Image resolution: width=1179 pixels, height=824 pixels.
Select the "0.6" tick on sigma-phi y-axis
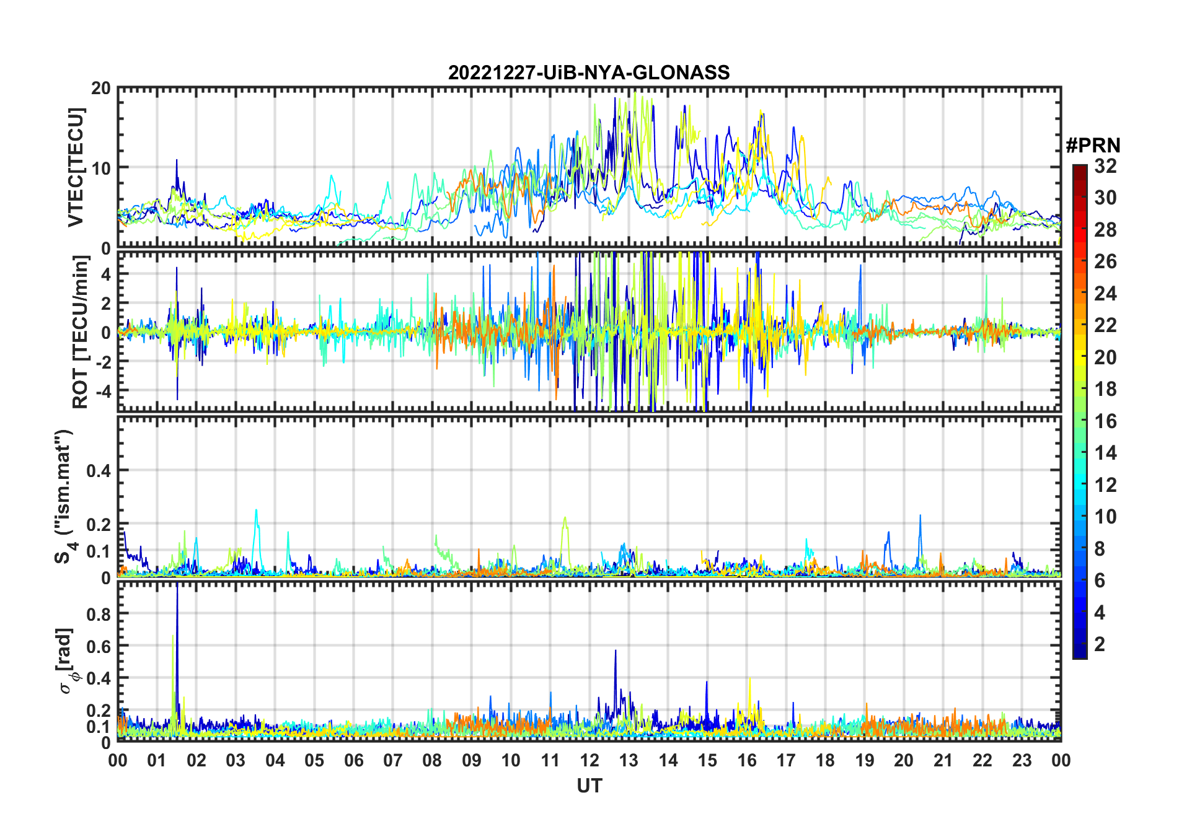99,646
